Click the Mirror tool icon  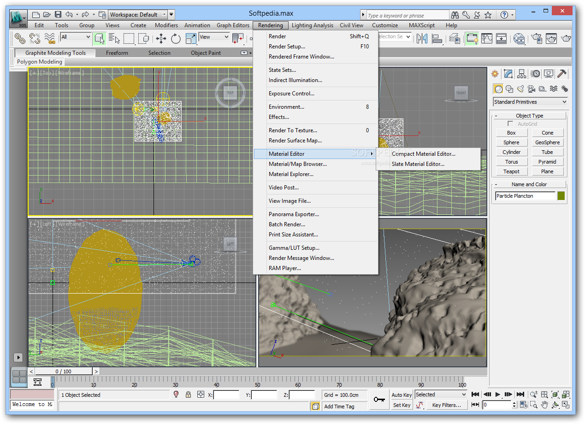click(x=422, y=38)
